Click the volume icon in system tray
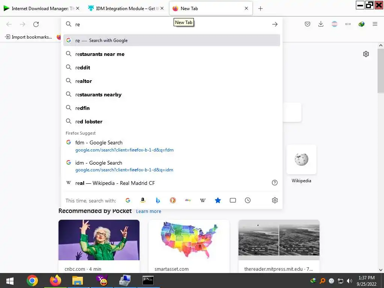The image size is (384, 288). coord(349,281)
